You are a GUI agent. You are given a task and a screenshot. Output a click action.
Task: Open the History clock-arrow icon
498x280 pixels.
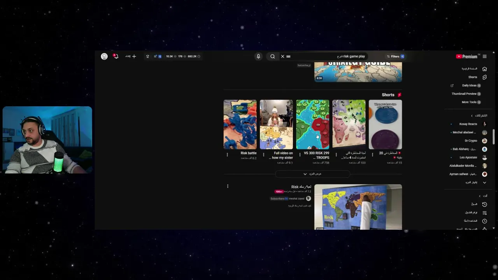coord(484,204)
